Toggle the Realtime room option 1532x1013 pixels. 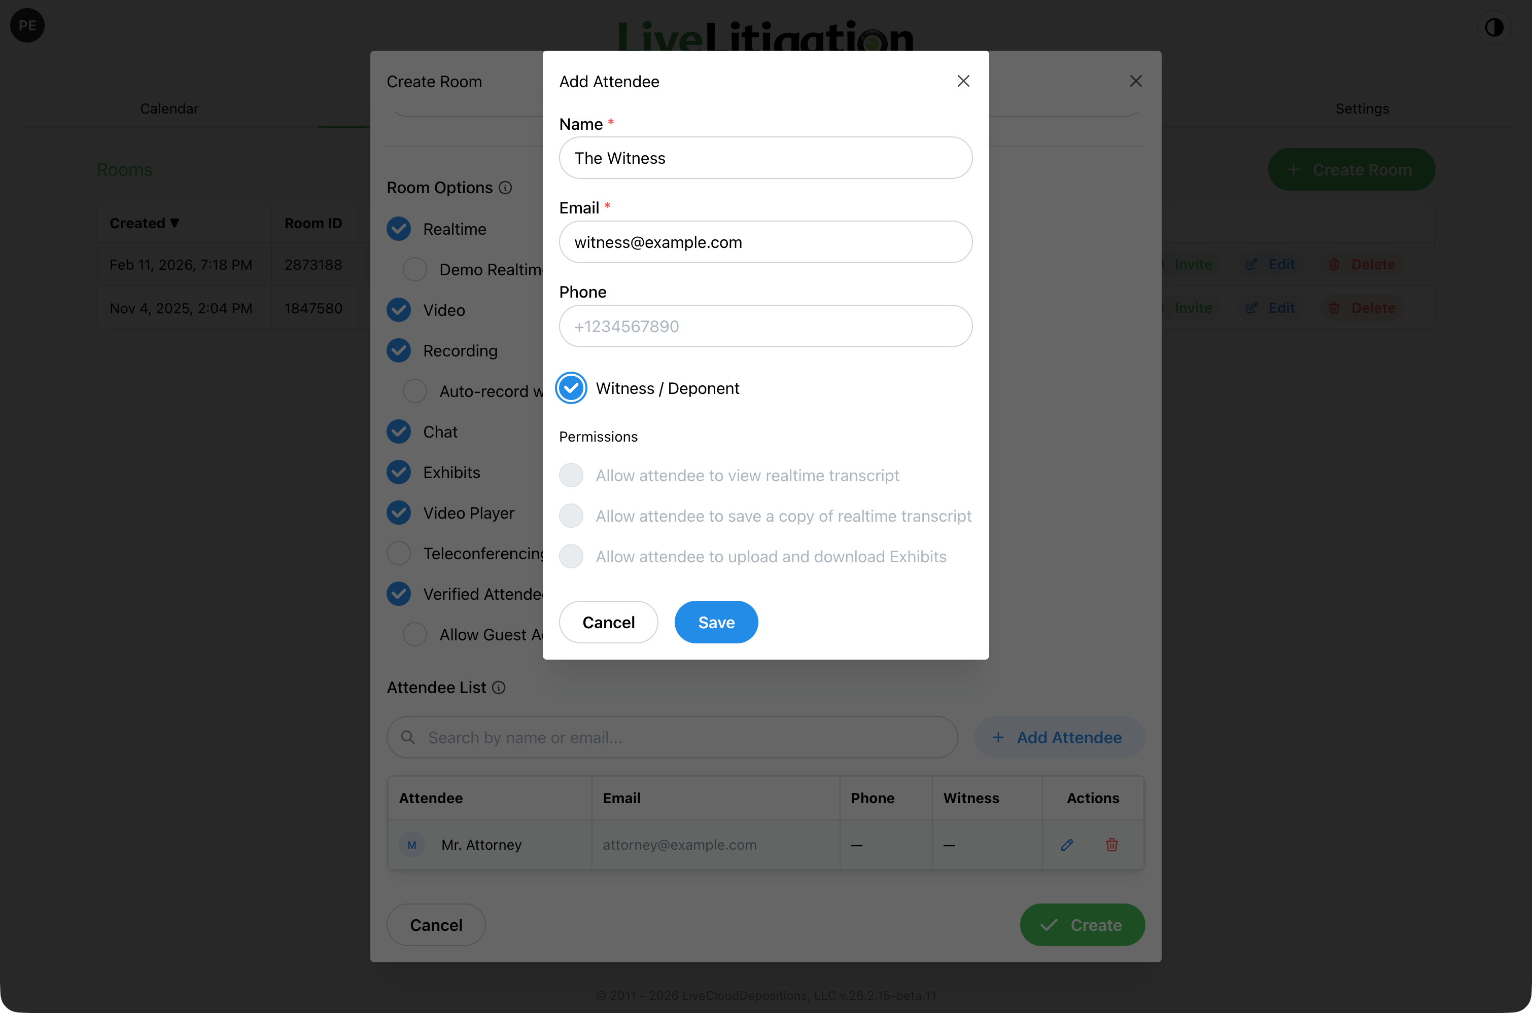(399, 229)
